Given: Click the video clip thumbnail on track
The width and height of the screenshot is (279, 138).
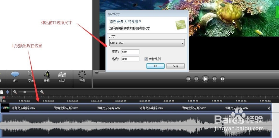Looking at the screenshot, I should click(x=5, y=108).
